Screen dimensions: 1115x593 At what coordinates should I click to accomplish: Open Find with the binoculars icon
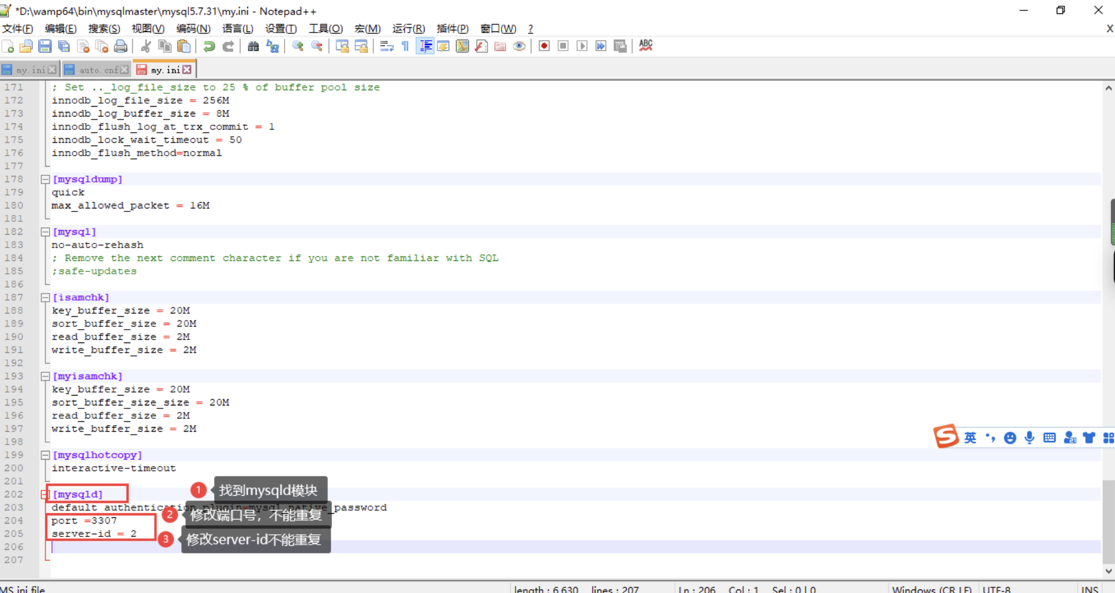tap(253, 46)
